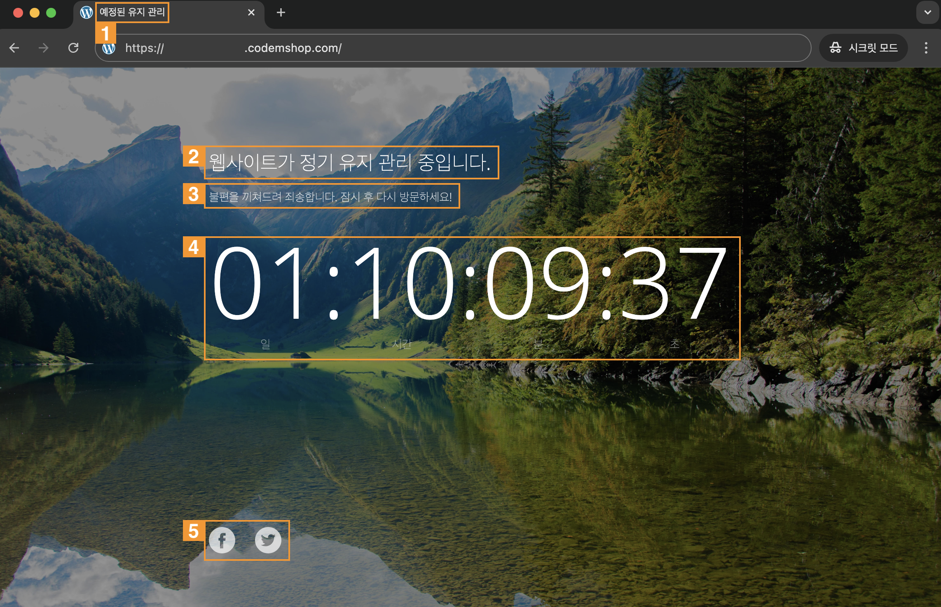Click the browser forward arrow
Screen dimensions: 941x607
(43, 48)
